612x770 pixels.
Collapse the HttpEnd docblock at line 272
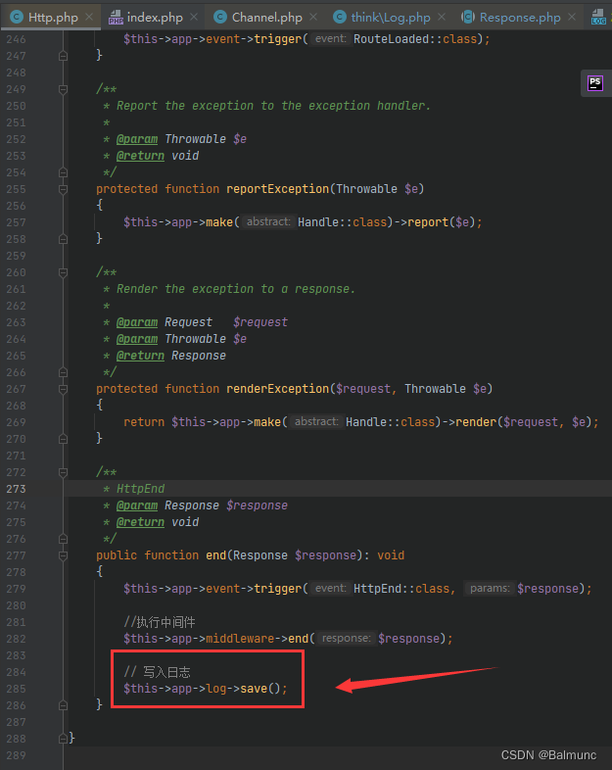pyautogui.click(x=63, y=472)
